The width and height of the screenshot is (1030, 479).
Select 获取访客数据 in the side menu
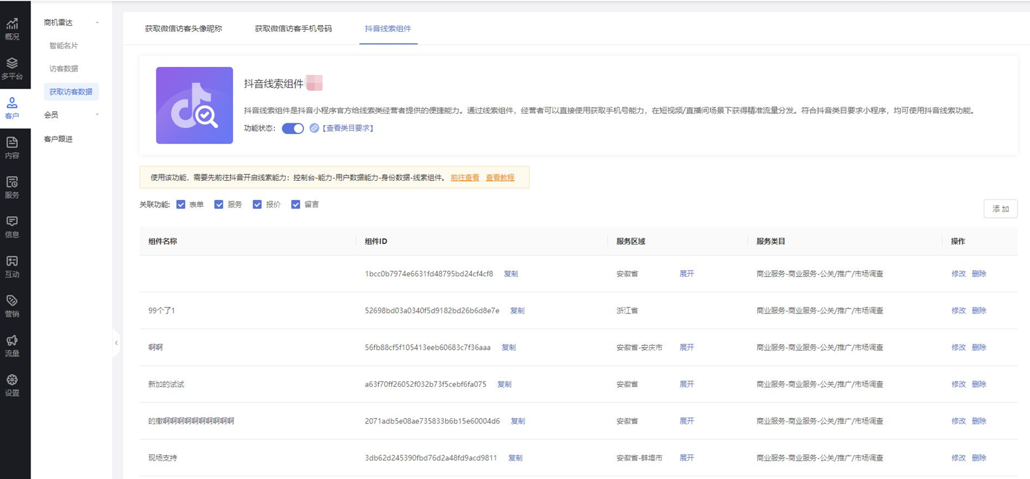click(x=71, y=91)
